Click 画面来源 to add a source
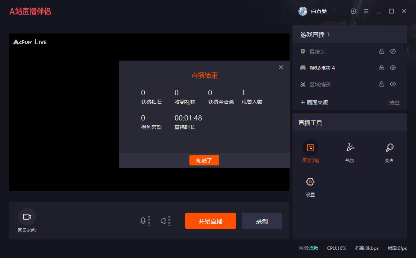 point(314,103)
